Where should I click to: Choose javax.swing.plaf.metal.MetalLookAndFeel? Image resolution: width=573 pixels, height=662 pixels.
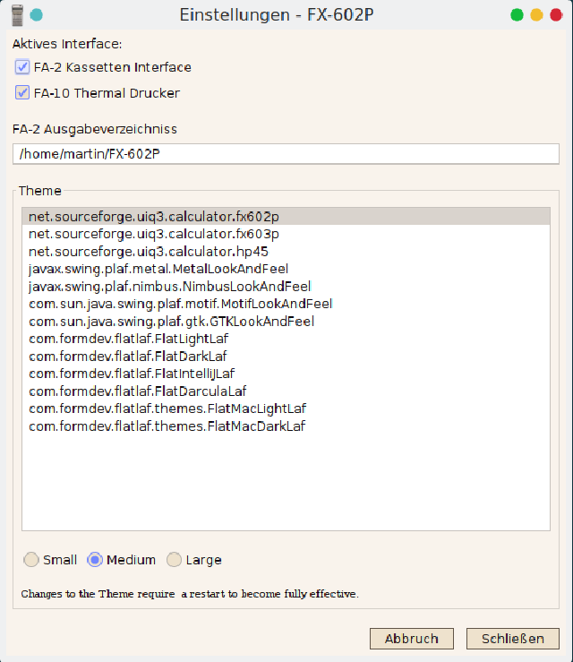pos(286,269)
